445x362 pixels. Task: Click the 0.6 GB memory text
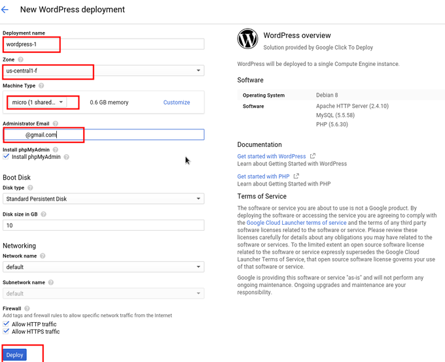point(109,103)
